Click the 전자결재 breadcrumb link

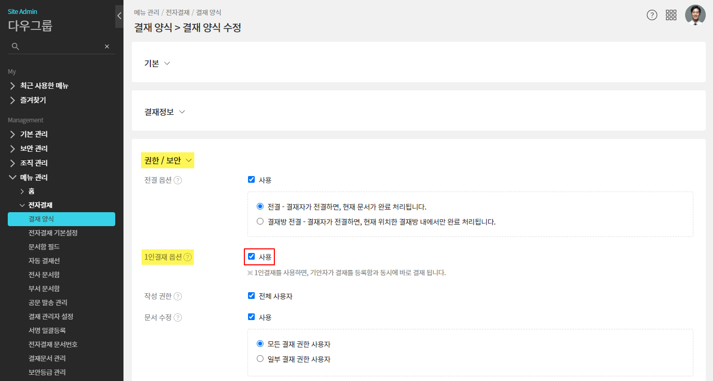pos(178,12)
